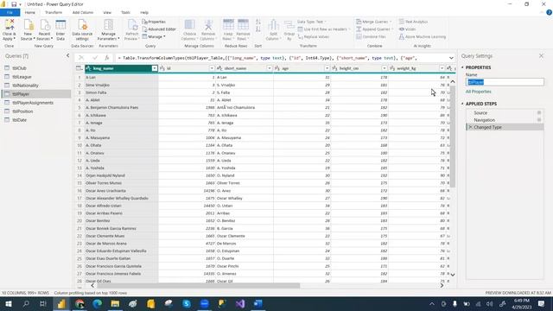Open settings gear for the Source step

click(539, 113)
